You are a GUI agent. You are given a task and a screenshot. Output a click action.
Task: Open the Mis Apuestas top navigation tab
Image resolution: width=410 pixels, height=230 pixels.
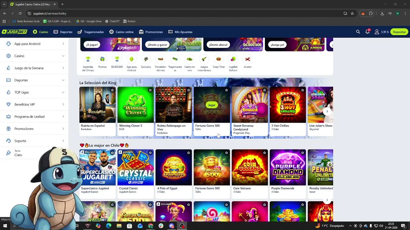[x=180, y=32]
